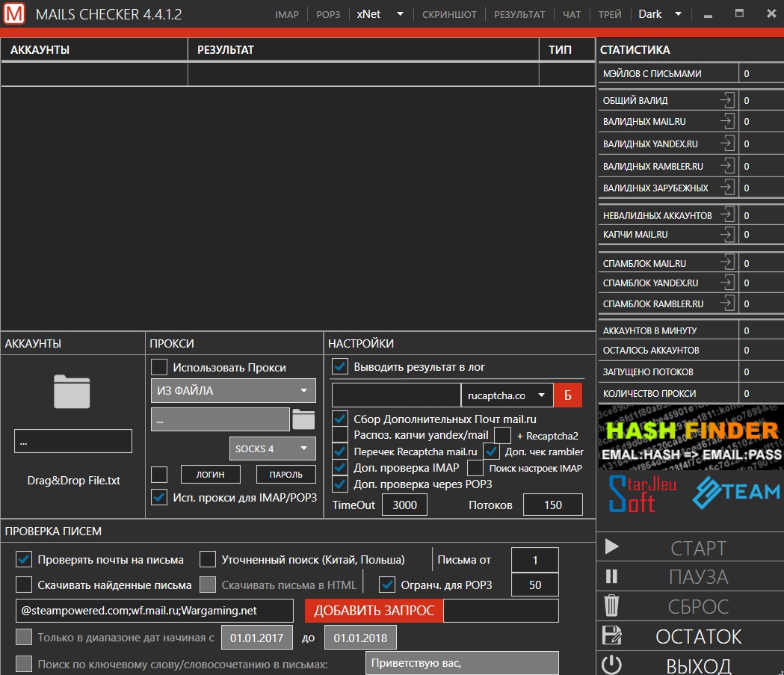Click the export icon beside НЕВАЛИДНЫХ АККАУНТОВ
This screenshot has width=784, height=675.
(726, 215)
